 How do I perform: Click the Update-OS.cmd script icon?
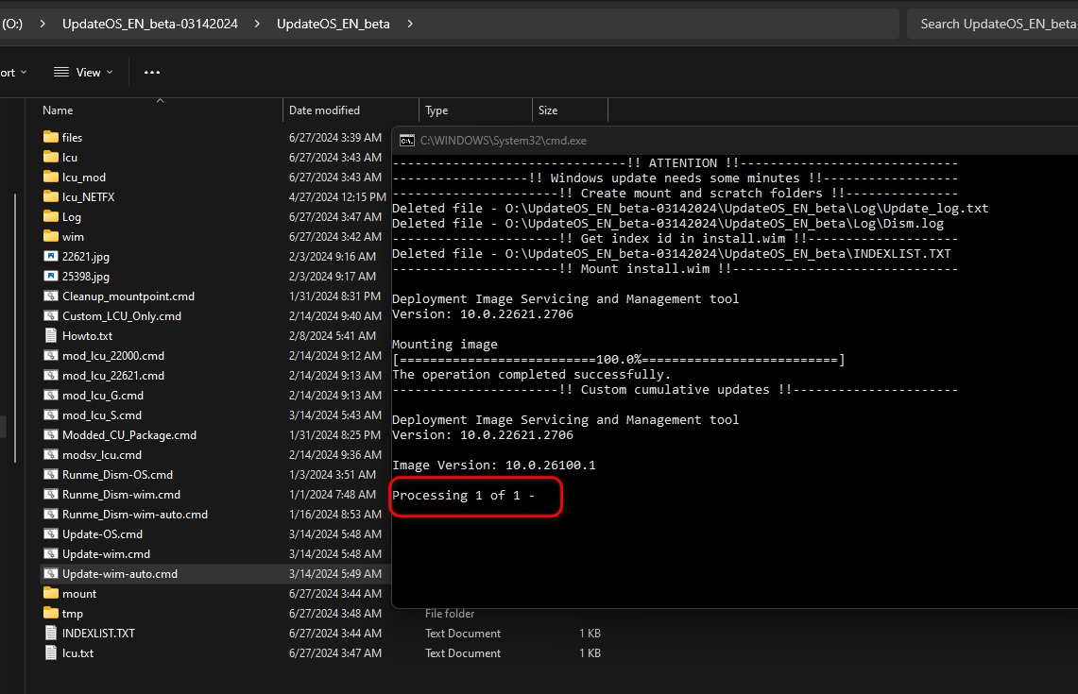click(51, 533)
